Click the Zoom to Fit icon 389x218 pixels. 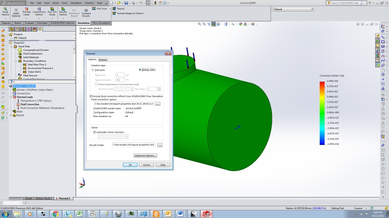tap(199, 24)
